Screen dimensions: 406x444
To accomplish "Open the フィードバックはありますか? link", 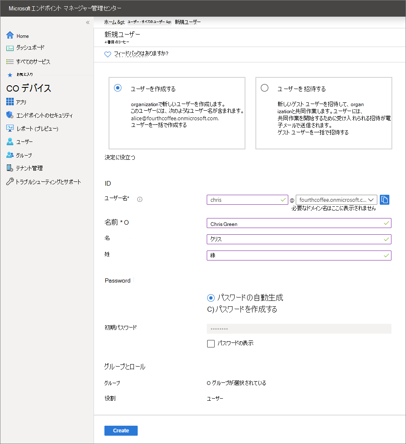I will pos(141,54).
